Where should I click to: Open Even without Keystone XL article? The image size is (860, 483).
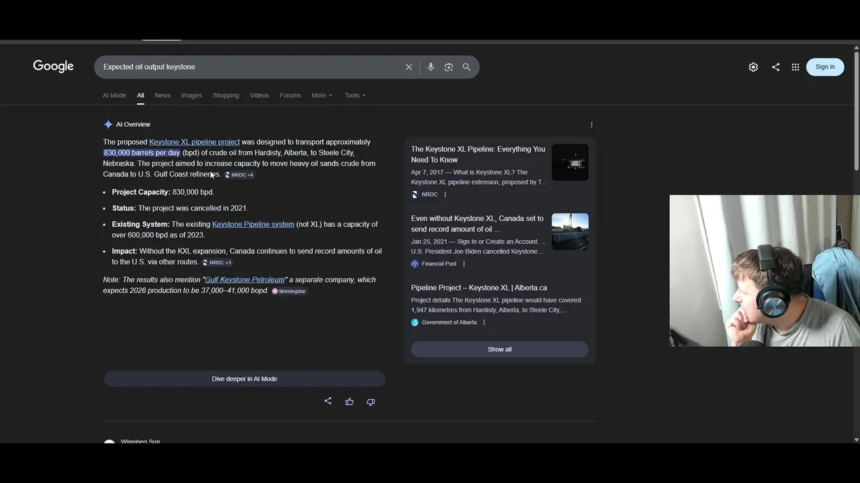coord(478,224)
